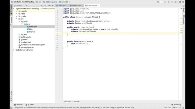
Task: Click main breadcrumb in navigation bar
Action: click(x=46, y=2)
